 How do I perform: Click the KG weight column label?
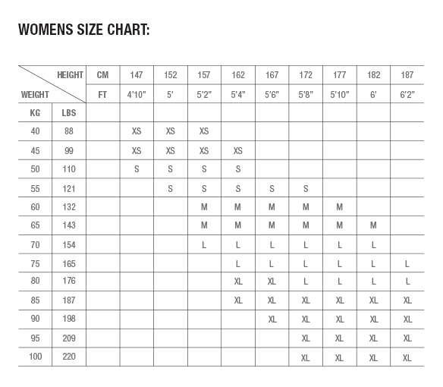coord(35,113)
